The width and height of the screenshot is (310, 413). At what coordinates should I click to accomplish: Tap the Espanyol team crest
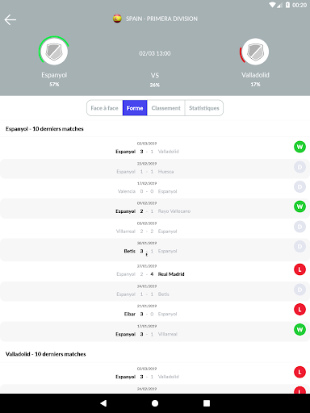(x=54, y=51)
